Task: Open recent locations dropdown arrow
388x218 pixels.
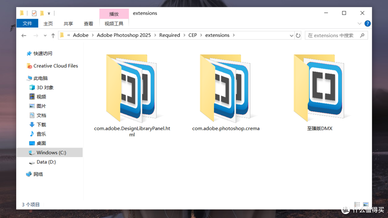Action: click(45, 35)
